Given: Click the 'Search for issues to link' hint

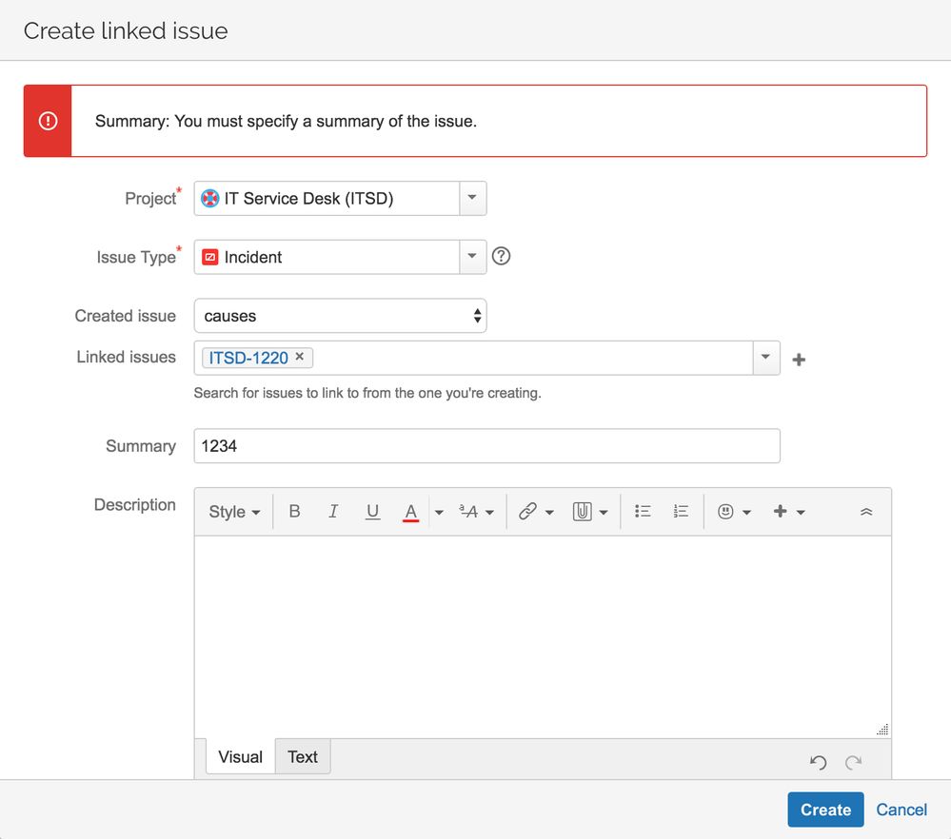Looking at the screenshot, I should (367, 393).
